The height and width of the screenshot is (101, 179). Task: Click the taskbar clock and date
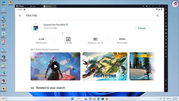175,99
